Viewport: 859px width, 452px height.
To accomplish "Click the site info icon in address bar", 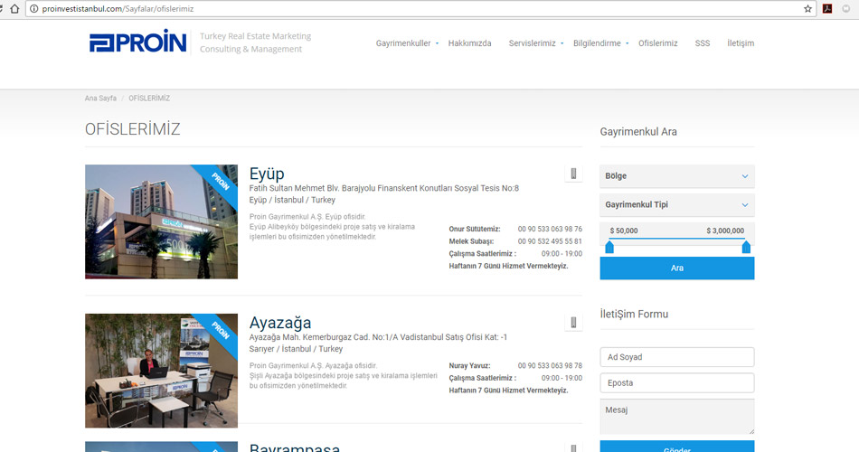I will pos(34,9).
